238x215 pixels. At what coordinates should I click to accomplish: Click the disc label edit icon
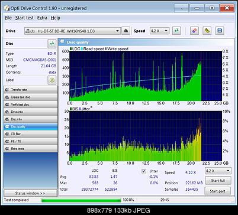[52, 80]
